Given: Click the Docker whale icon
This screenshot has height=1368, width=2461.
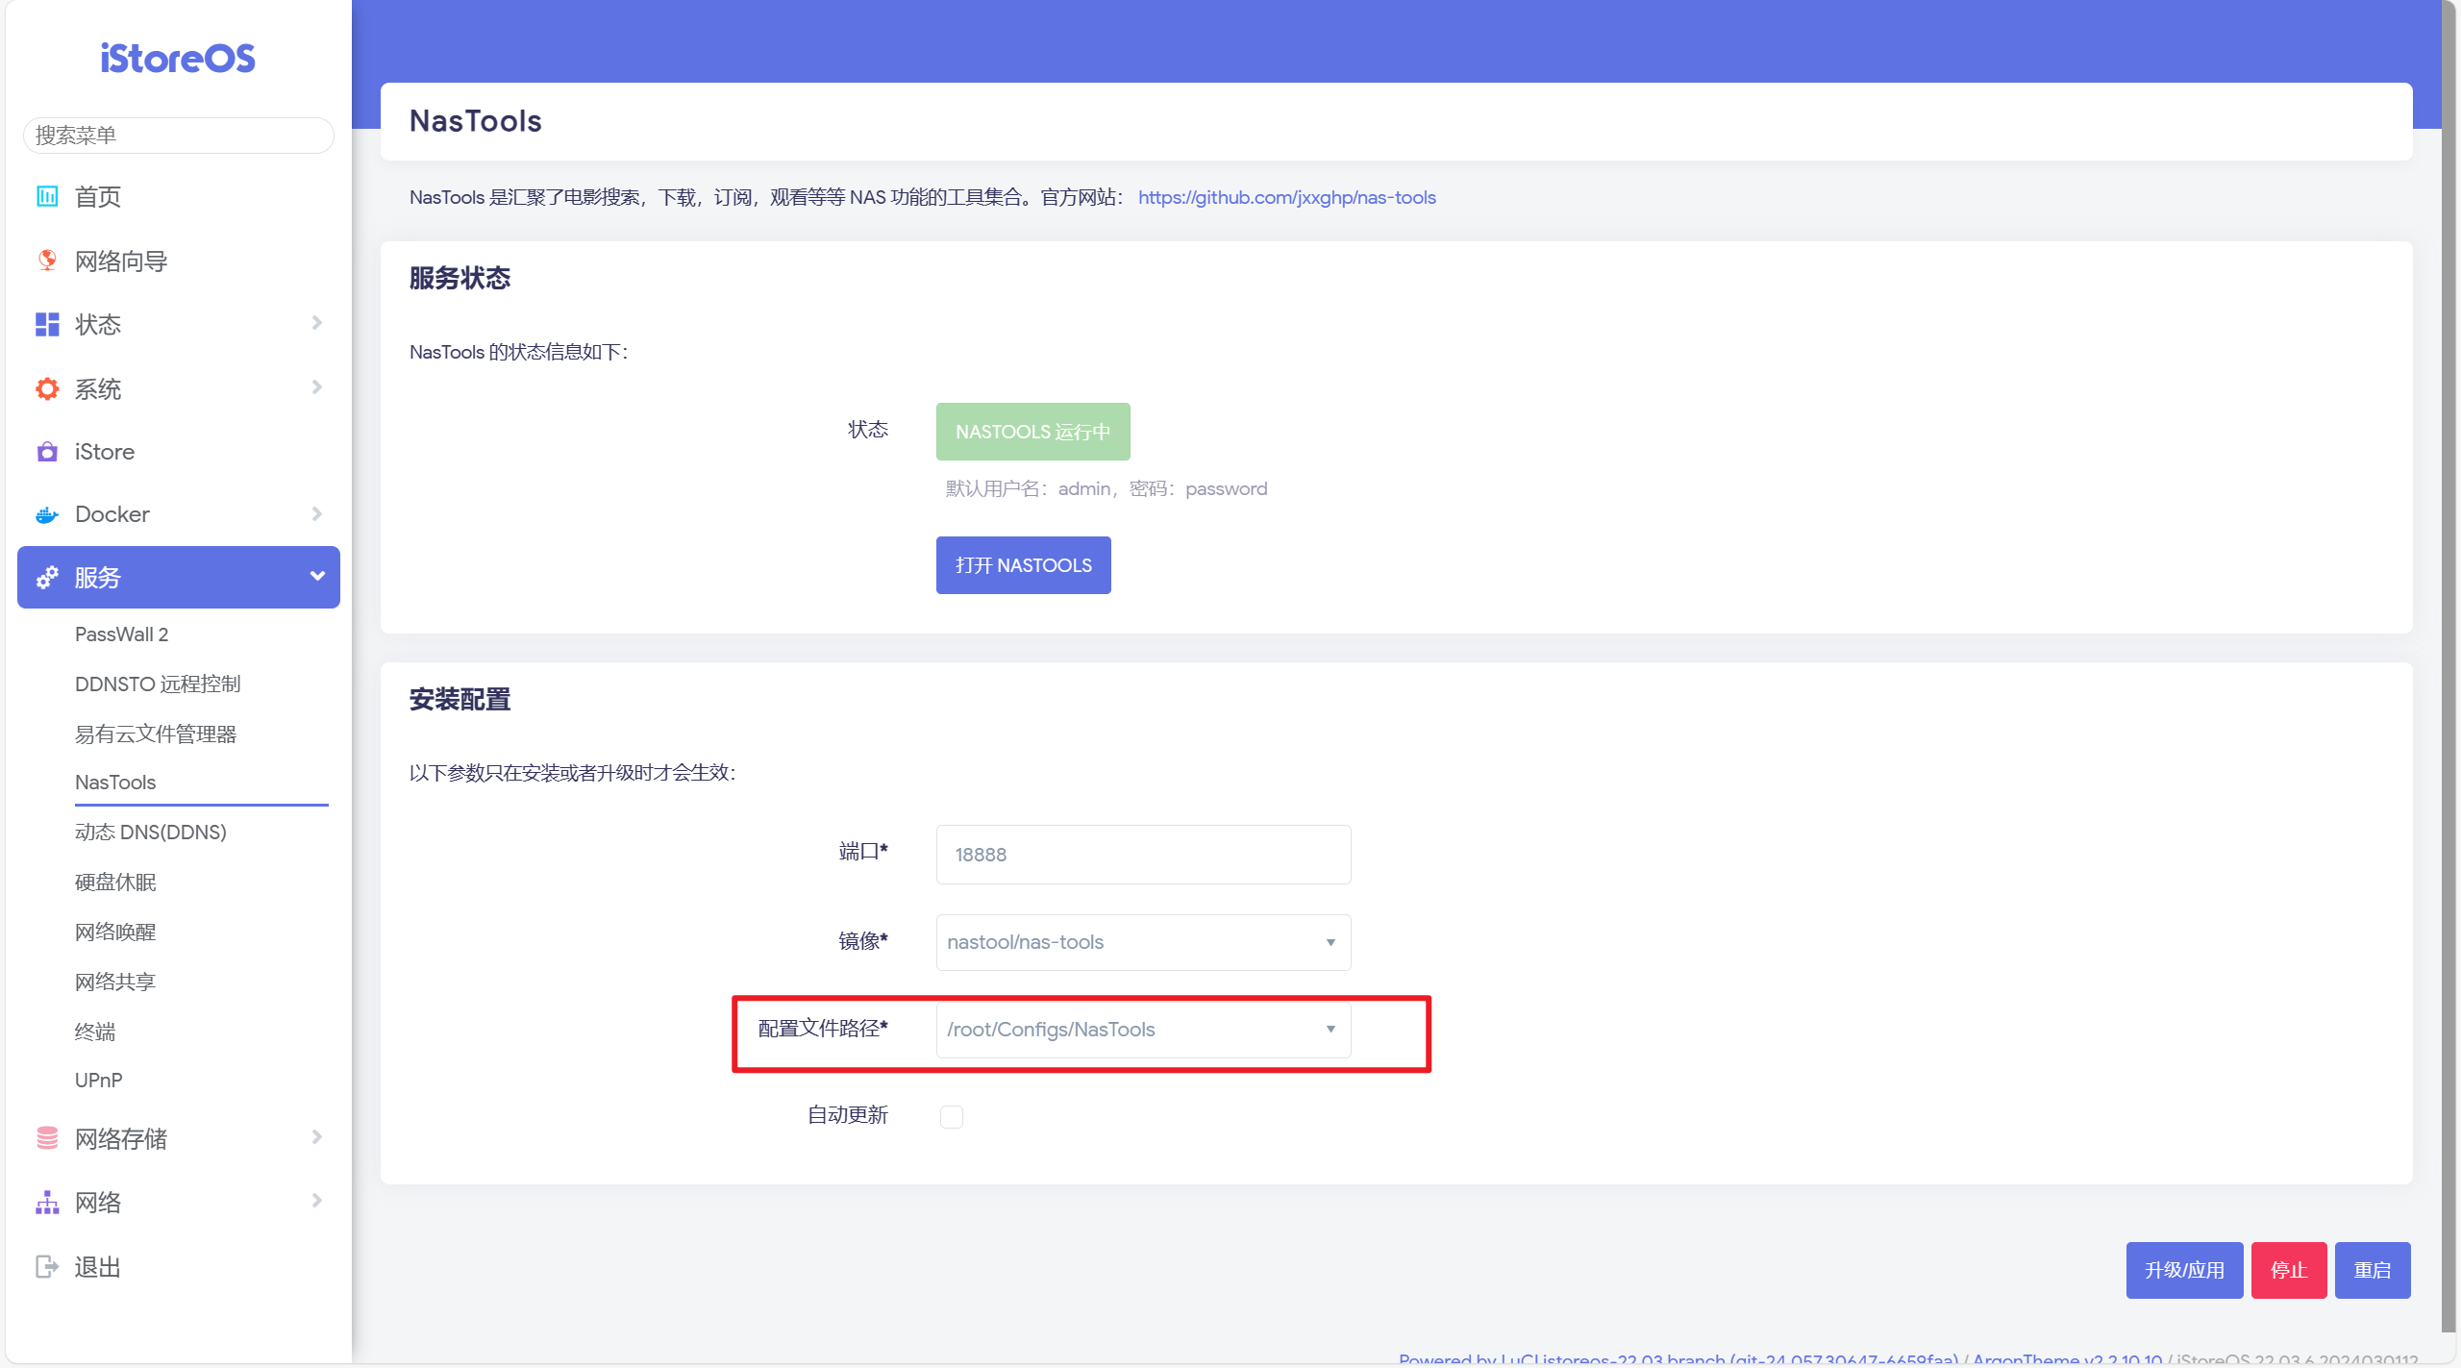Looking at the screenshot, I should click(x=46, y=515).
